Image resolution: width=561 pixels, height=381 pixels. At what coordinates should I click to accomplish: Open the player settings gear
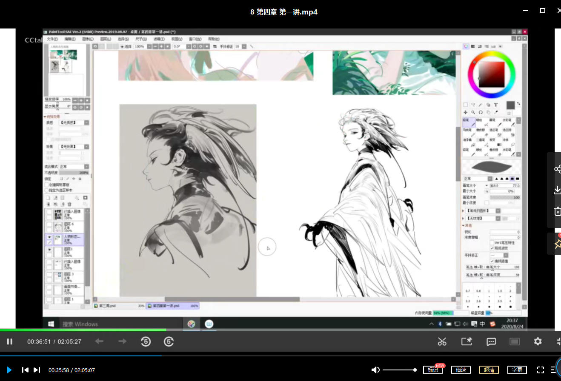tap(538, 341)
